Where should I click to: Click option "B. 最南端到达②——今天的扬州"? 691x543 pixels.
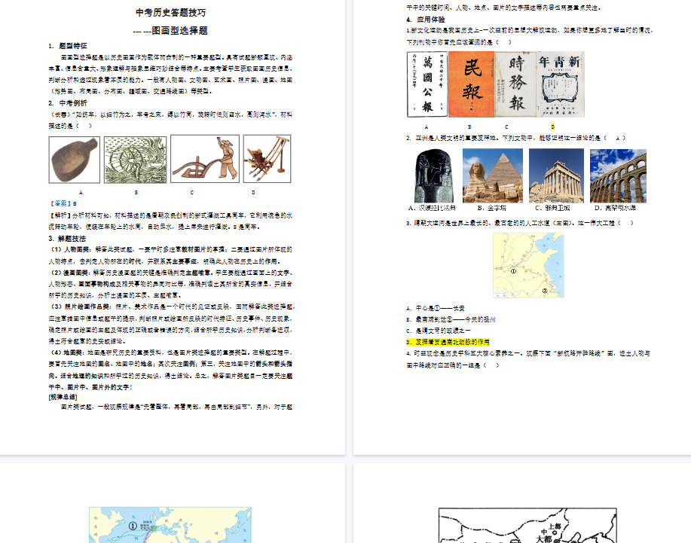point(451,319)
